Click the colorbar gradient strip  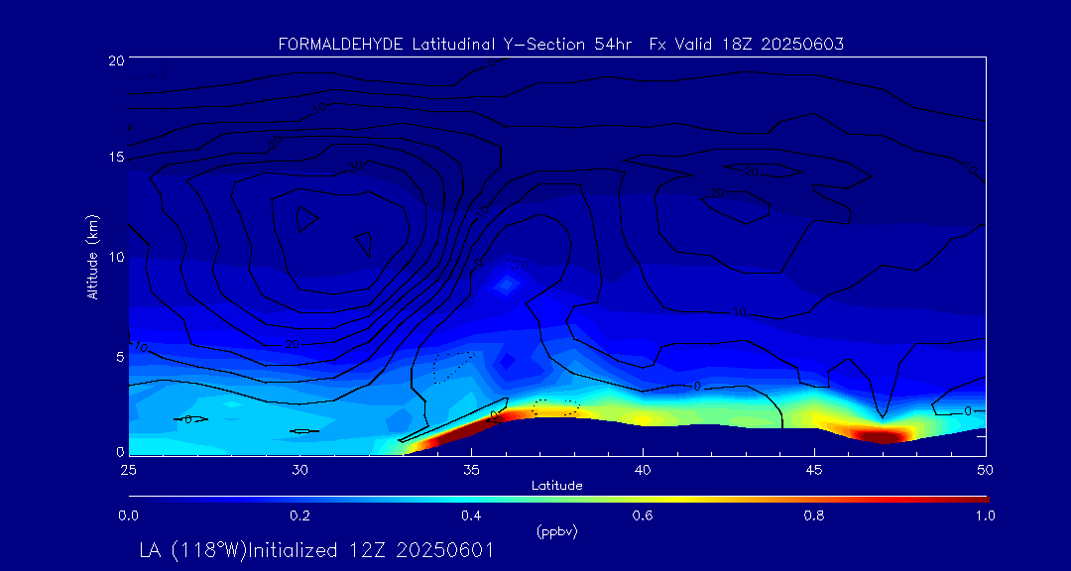[x=558, y=500]
